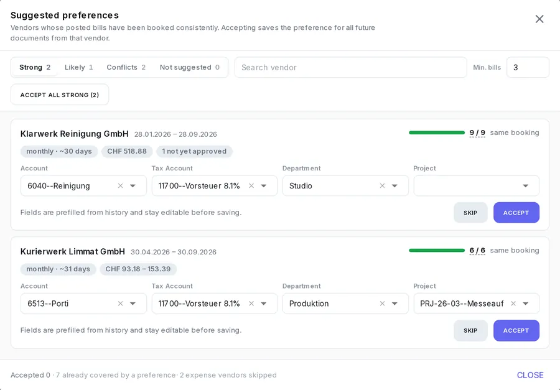The height and width of the screenshot is (390, 560).
Task: Accept the Klarwerk Reinigung GmbH preference
Action: [x=516, y=213]
